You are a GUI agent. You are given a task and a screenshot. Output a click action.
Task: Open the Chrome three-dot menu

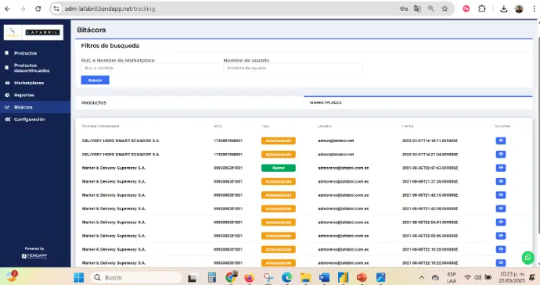coord(534,9)
